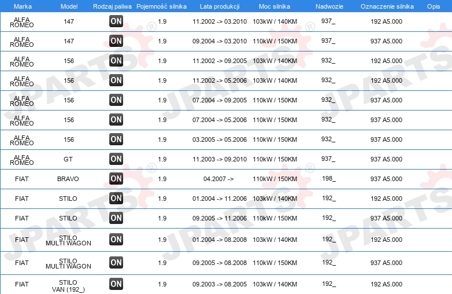The height and width of the screenshot is (294, 452).
Task: Click the ON icon in the 156 11.2002 -> 09.2005 row
Action: coord(116,61)
